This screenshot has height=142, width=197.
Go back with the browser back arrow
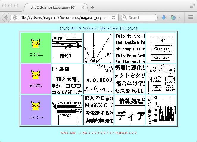[6, 17]
